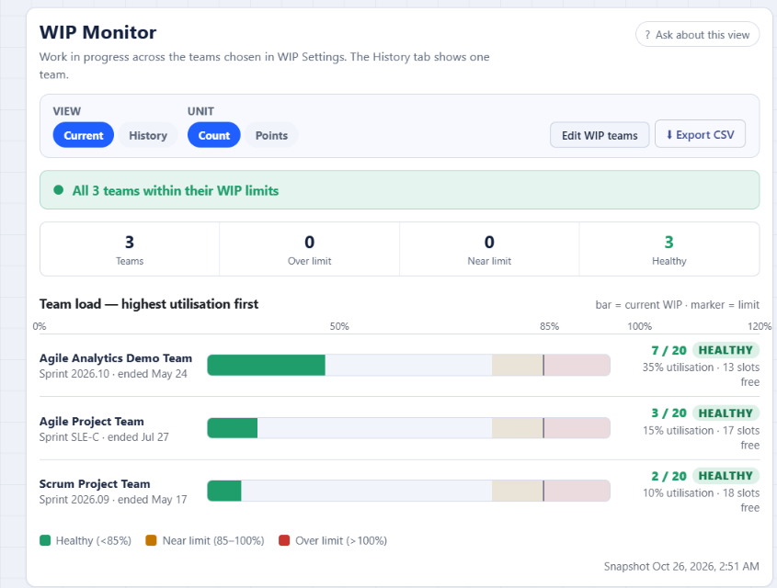Click the 7 / 20 WIP value

tap(669, 350)
